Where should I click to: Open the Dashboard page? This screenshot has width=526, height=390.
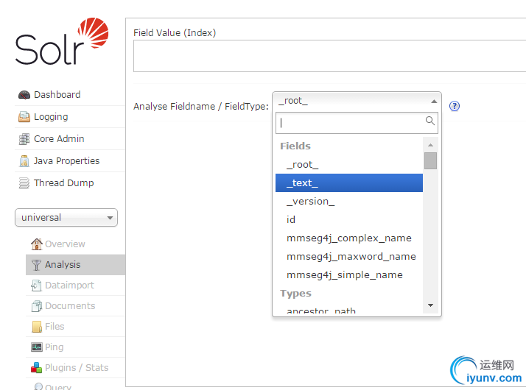[57, 95]
